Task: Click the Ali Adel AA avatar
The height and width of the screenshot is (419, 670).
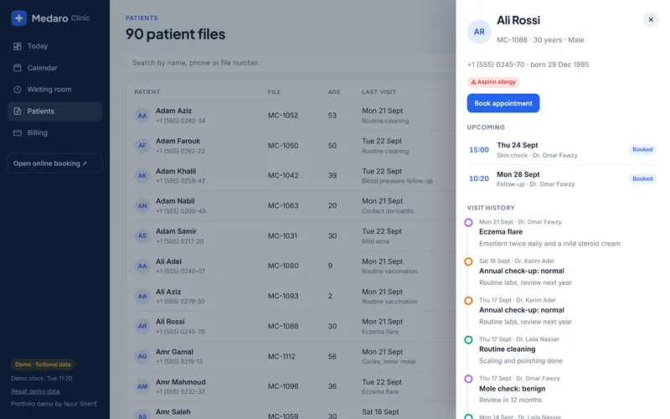Action: (x=142, y=266)
